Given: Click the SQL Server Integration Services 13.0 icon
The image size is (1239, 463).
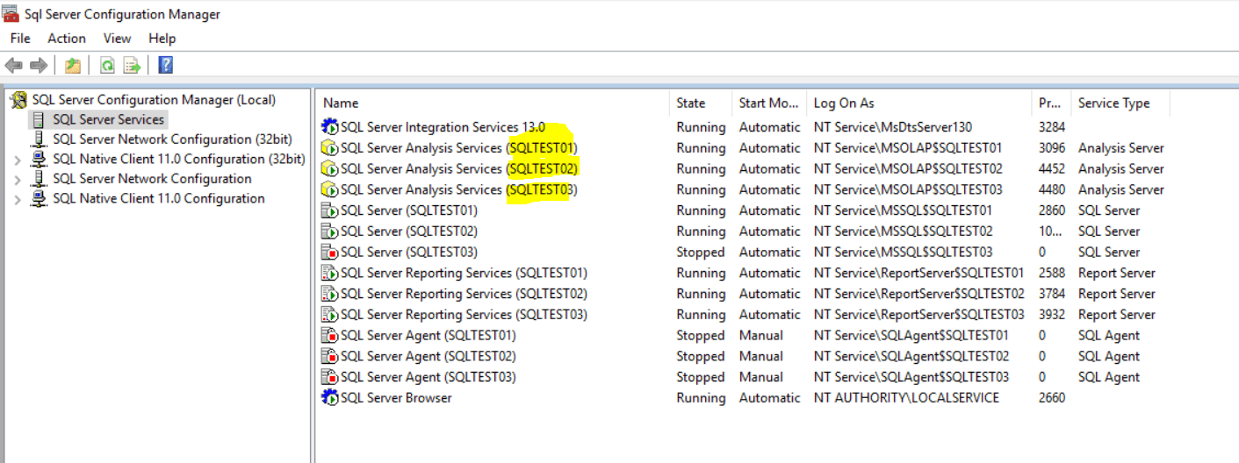Looking at the screenshot, I should pyautogui.click(x=330, y=127).
